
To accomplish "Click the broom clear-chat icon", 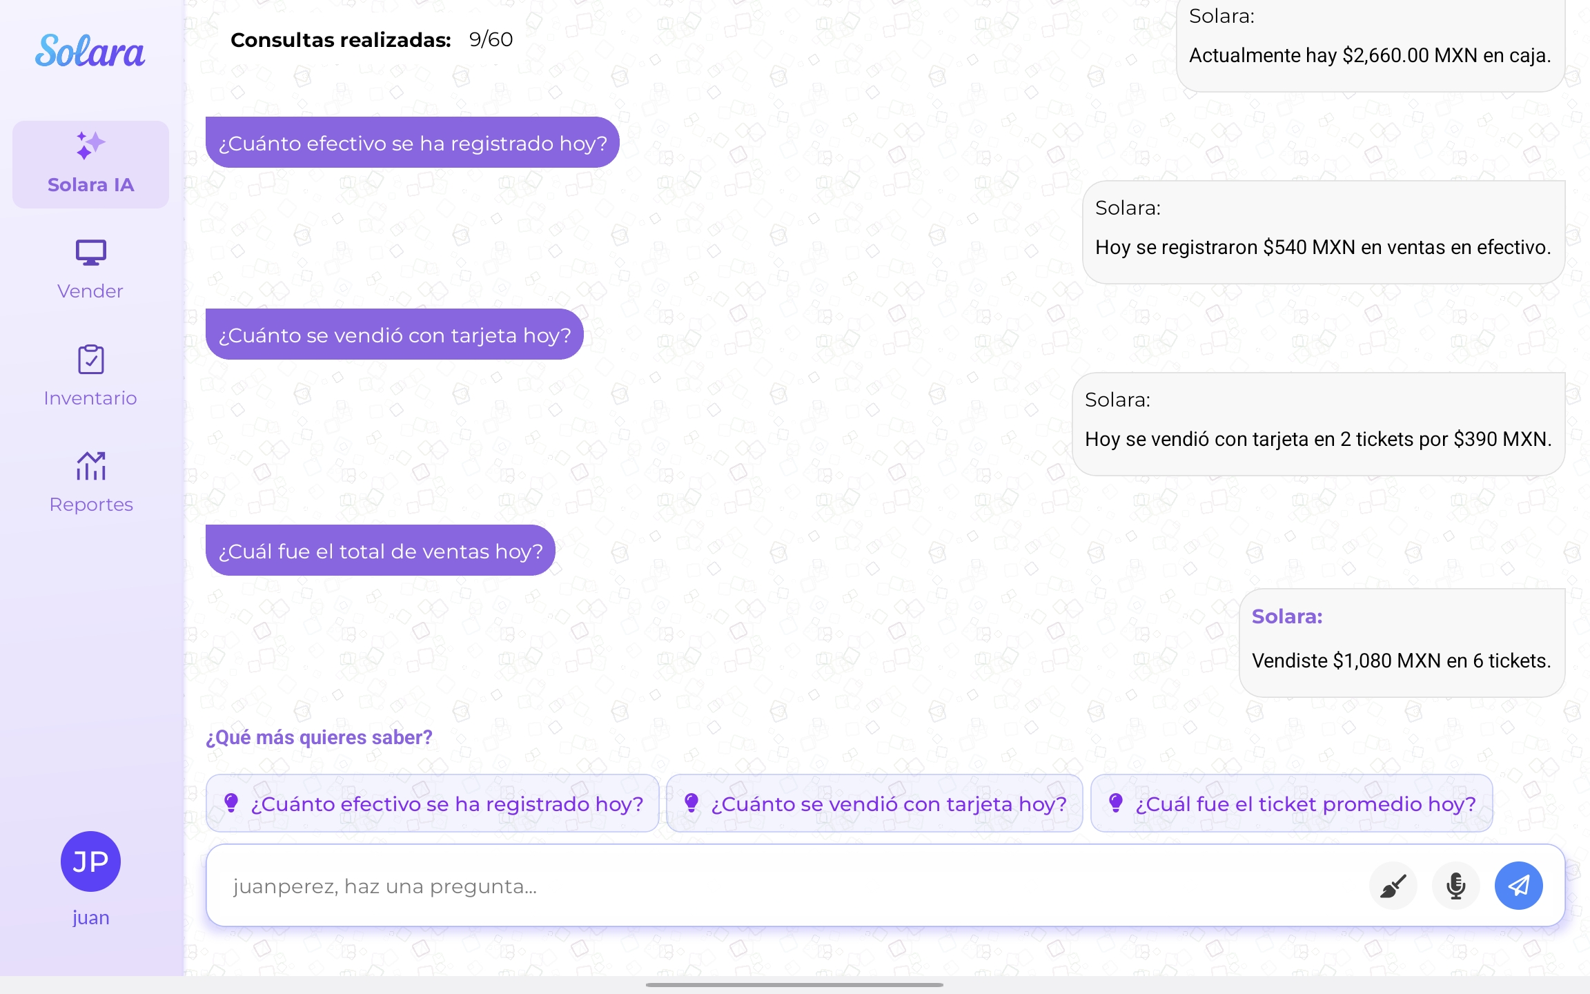I will click(1393, 886).
